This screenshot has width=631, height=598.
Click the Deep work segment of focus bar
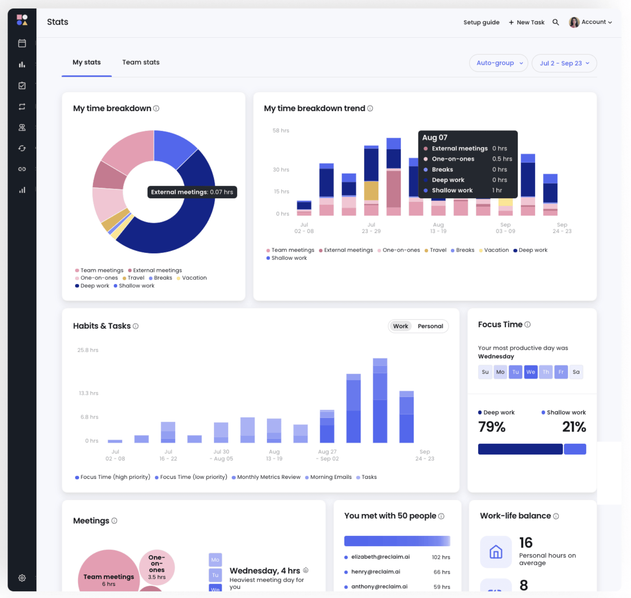[520, 449]
